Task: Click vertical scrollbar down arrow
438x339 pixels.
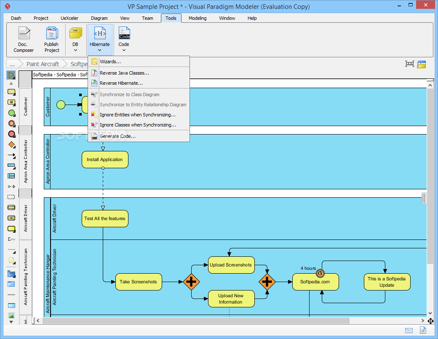Action: coord(430,313)
